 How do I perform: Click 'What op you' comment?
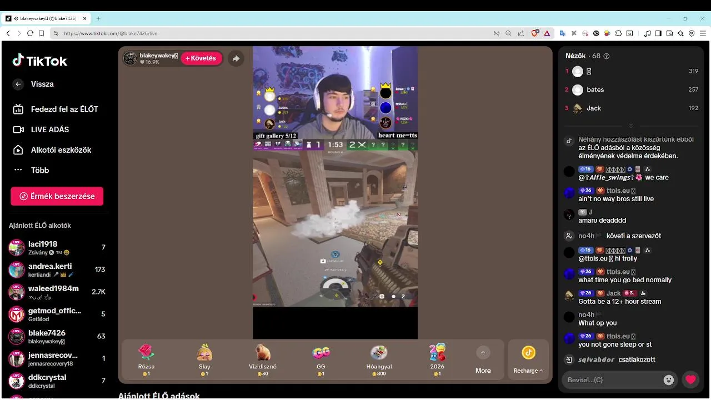(597, 323)
